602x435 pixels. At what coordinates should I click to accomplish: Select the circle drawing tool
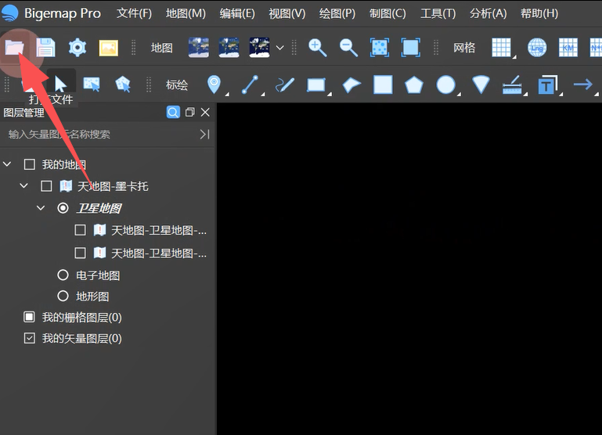(445, 84)
